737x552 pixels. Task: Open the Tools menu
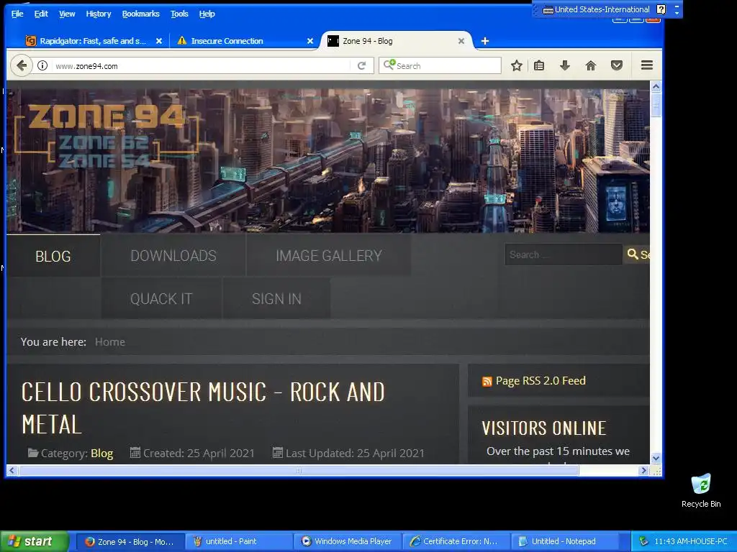[x=179, y=14]
